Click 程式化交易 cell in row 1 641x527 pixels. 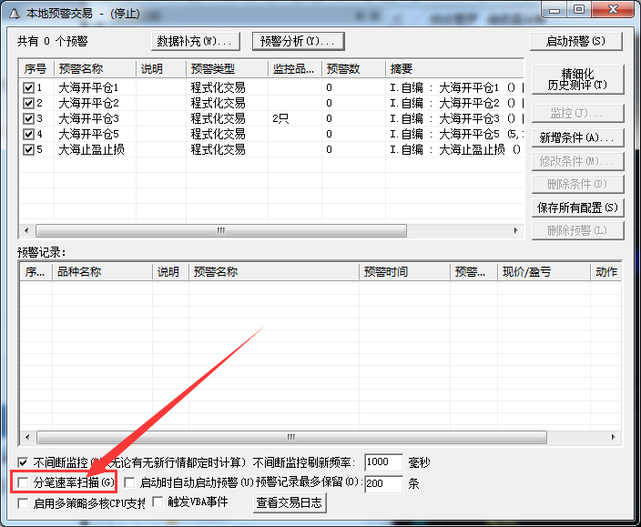tap(218, 87)
